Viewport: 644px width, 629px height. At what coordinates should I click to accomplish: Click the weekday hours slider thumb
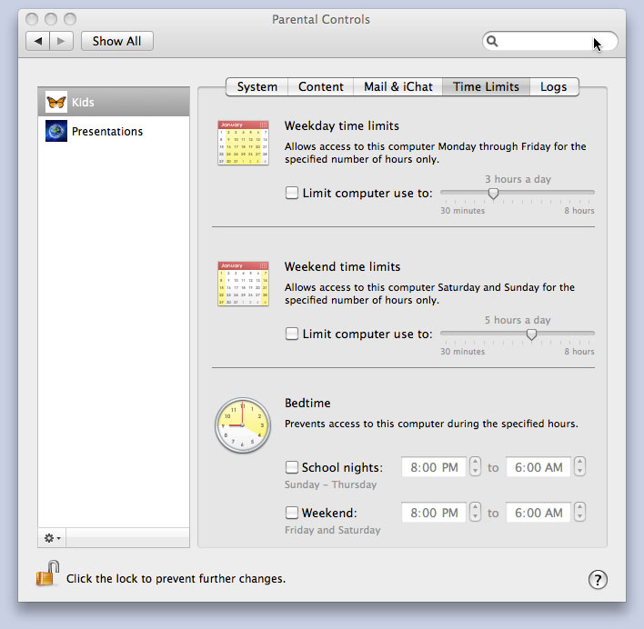tap(493, 193)
